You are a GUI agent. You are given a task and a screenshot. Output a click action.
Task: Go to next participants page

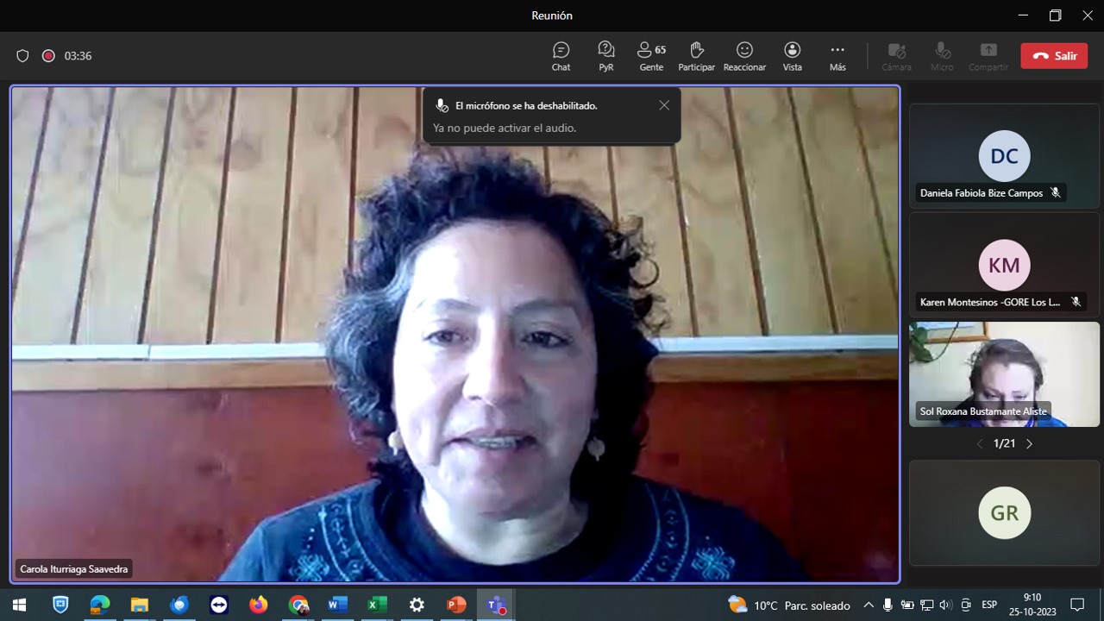tap(1029, 444)
